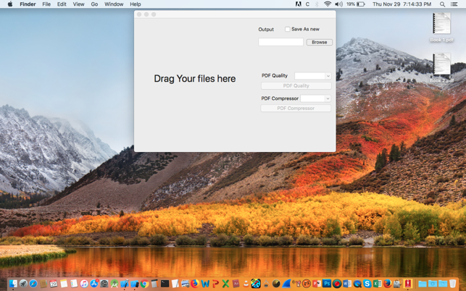This screenshot has width=466, height=291.
Task: Open Calendar from the dock
Action: pos(54,284)
